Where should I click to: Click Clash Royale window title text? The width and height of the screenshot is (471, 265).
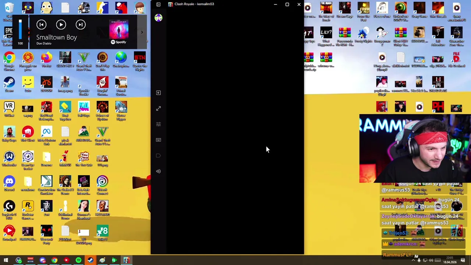click(194, 4)
